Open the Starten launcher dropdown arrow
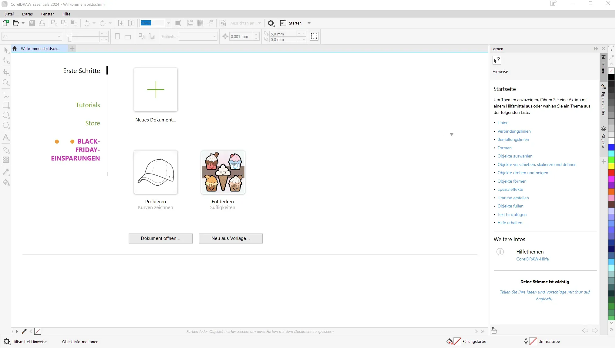This screenshot has height=348, width=616. pos(309,23)
